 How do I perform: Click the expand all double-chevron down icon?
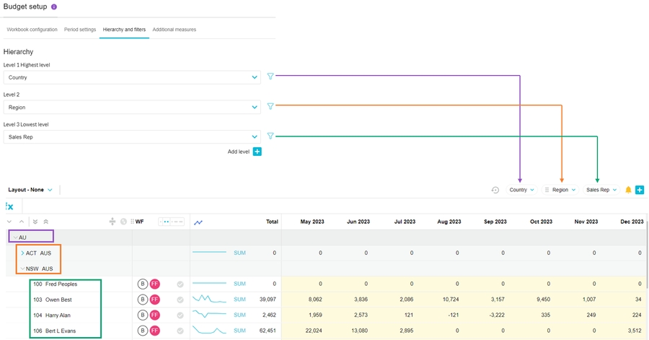pos(35,222)
